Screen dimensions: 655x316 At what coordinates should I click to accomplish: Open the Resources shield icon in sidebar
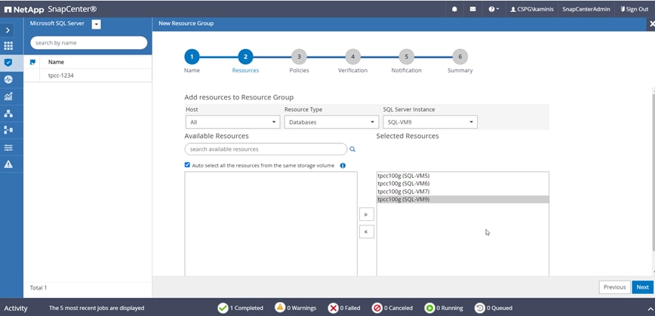tap(8, 63)
